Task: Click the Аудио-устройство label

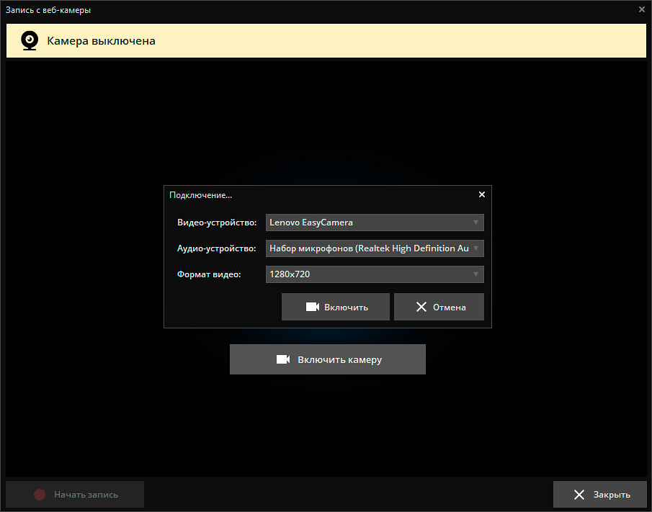Action: 217,248
